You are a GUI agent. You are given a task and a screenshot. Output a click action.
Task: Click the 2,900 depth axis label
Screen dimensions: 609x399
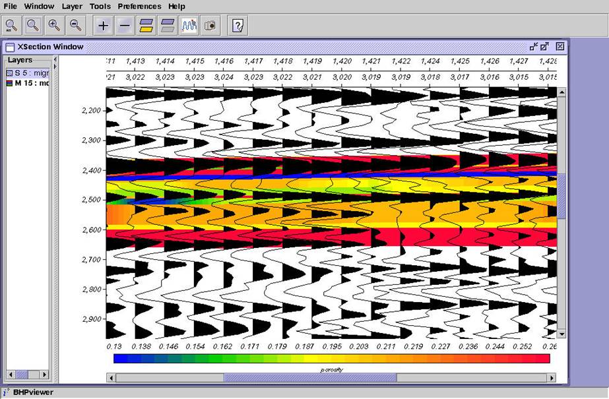click(x=91, y=319)
